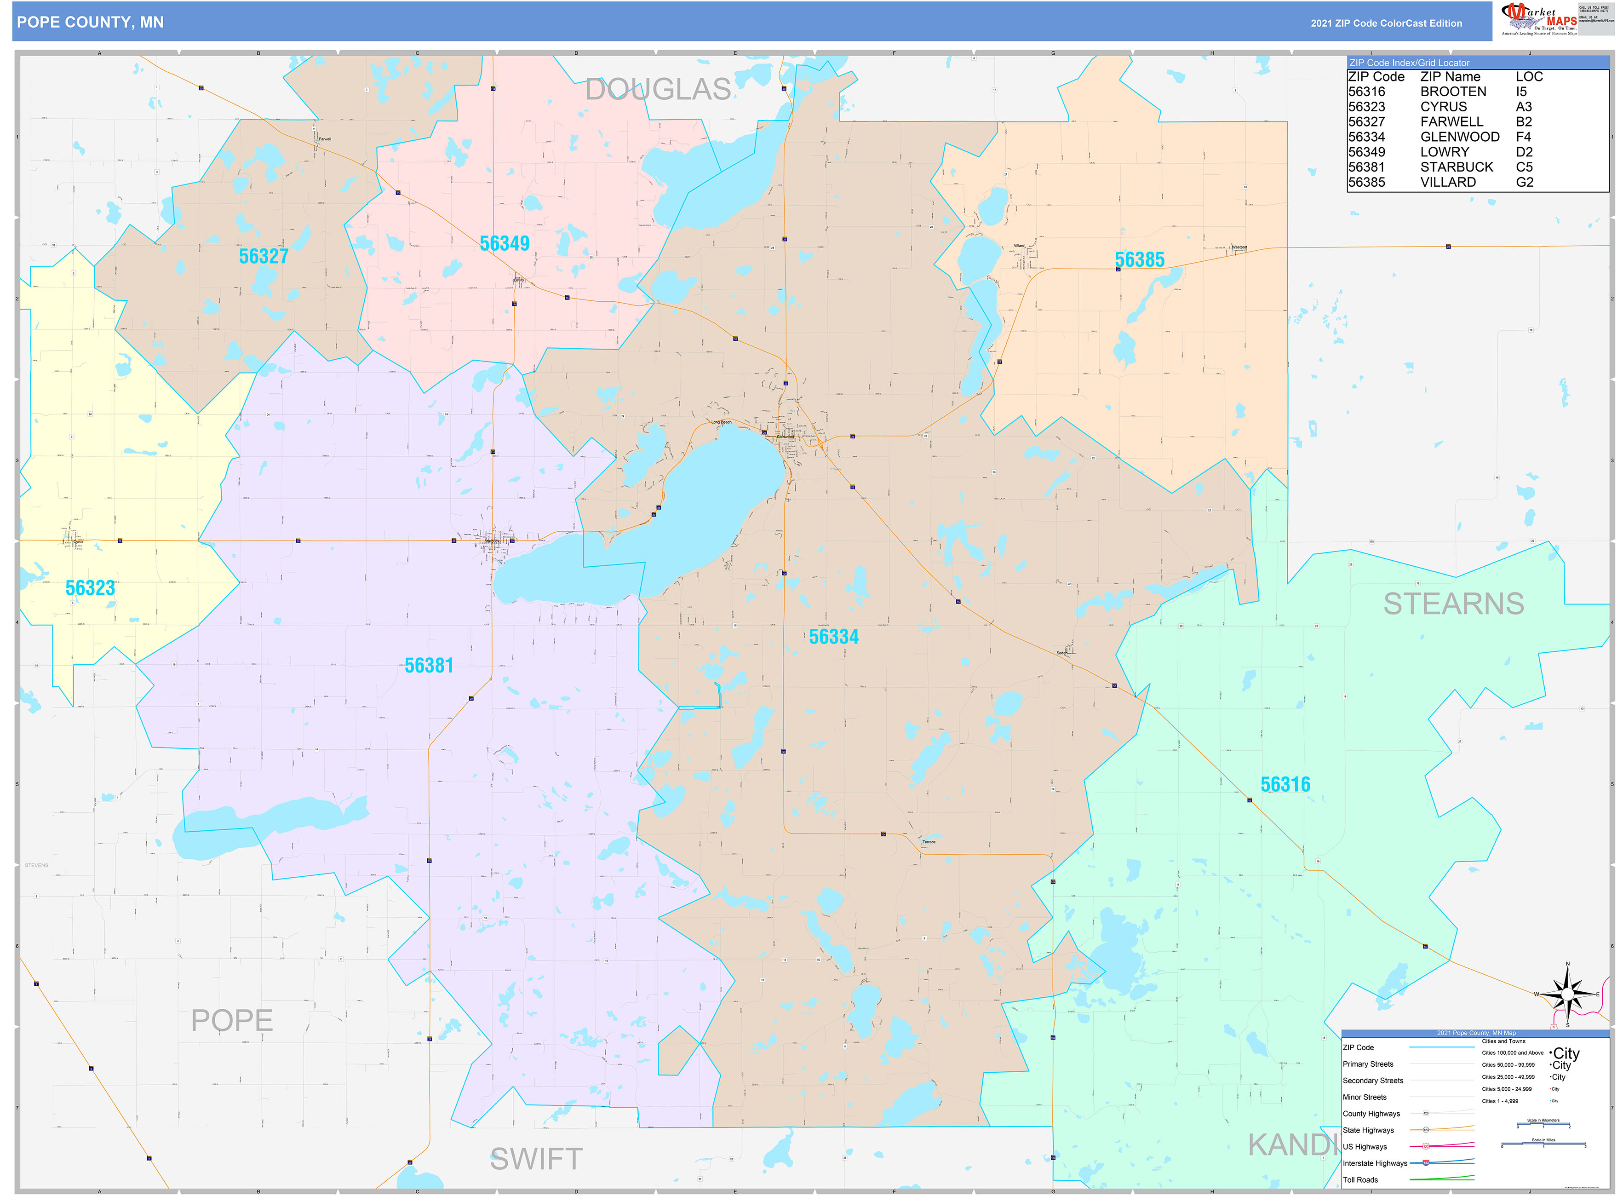This screenshot has width=1623, height=1196.
Task: Click grid locator "I5" in index table
Action: pos(1521,92)
